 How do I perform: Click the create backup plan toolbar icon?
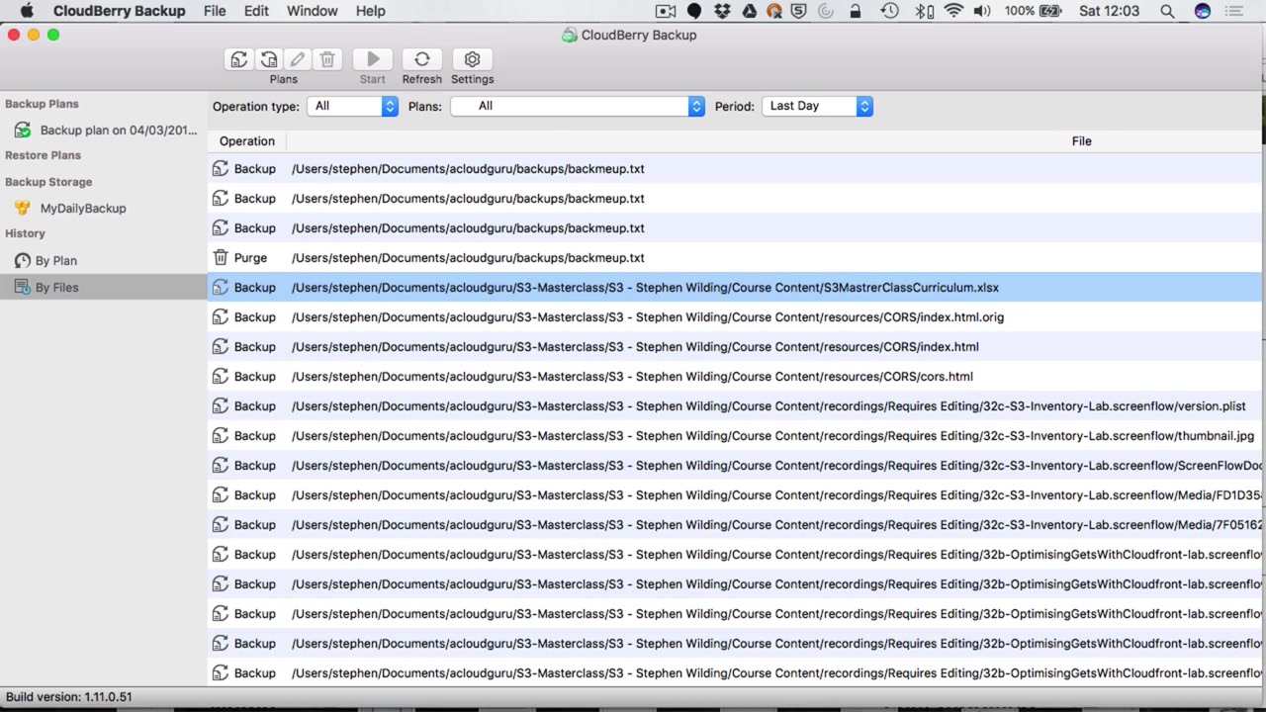pos(238,60)
